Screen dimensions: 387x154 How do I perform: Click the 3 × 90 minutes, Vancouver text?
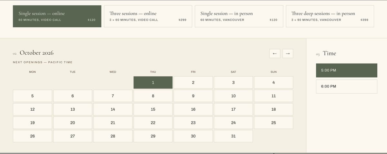point(316,20)
